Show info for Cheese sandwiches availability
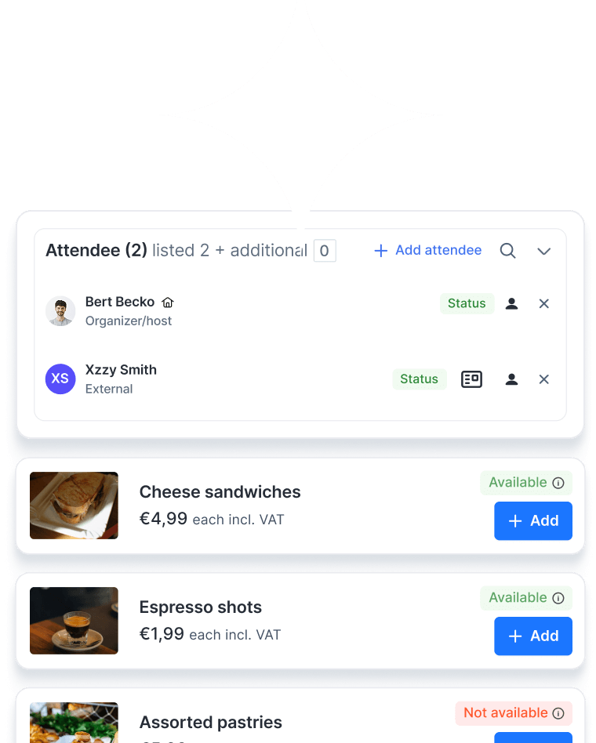This screenshot has height=743, width=596. click(558, 483)
